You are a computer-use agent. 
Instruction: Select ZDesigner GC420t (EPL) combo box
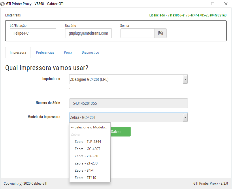click(129, 79)
